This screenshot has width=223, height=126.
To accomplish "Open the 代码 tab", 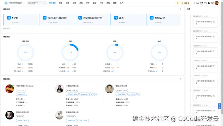I will 101,3.
